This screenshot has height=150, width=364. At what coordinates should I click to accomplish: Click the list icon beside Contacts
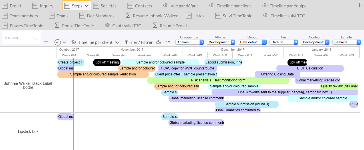click(x=130, y=6)
